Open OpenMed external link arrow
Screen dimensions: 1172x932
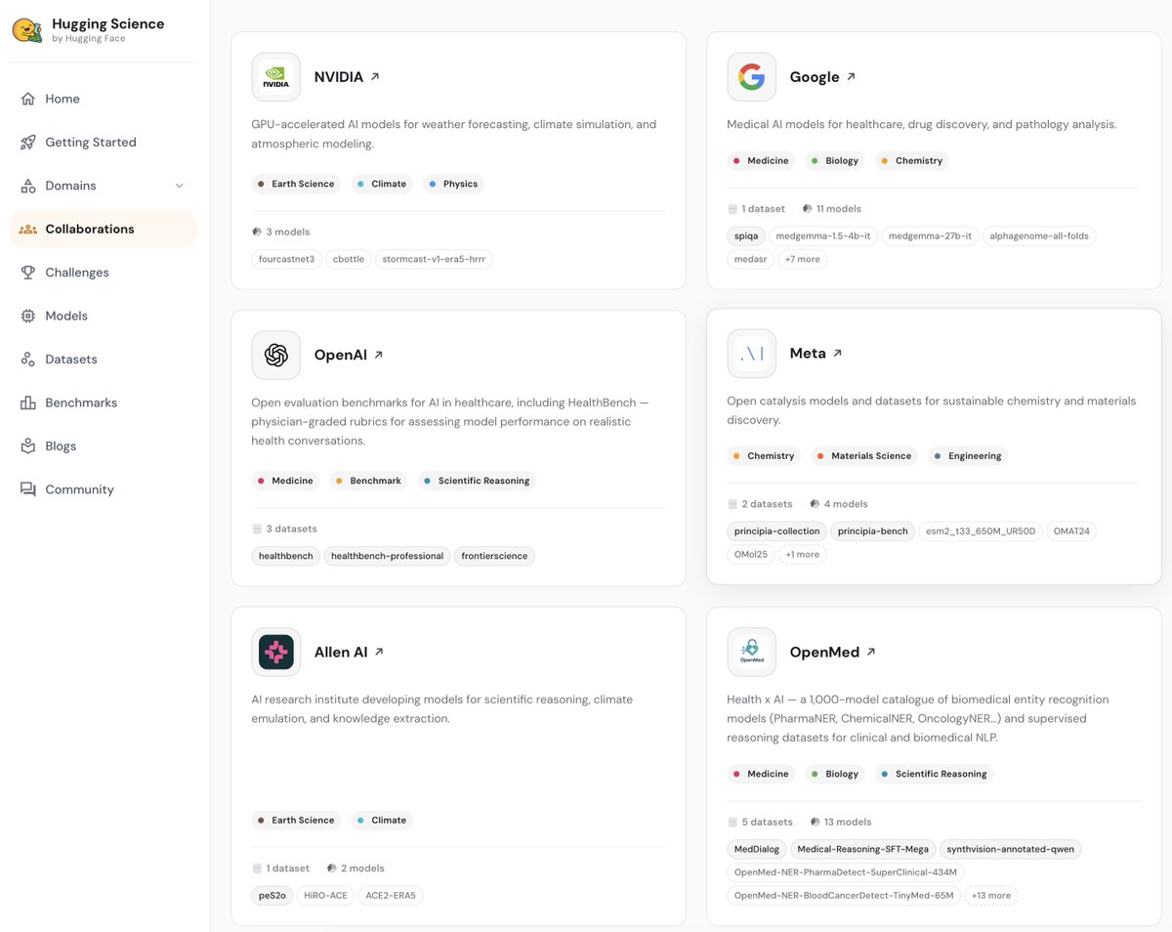(x=871, y=652)
